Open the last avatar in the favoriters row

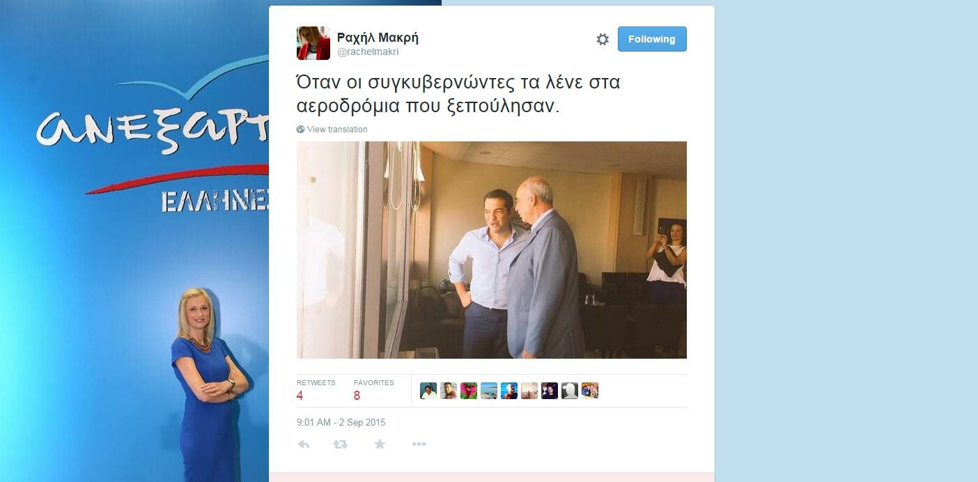(590, 391)
